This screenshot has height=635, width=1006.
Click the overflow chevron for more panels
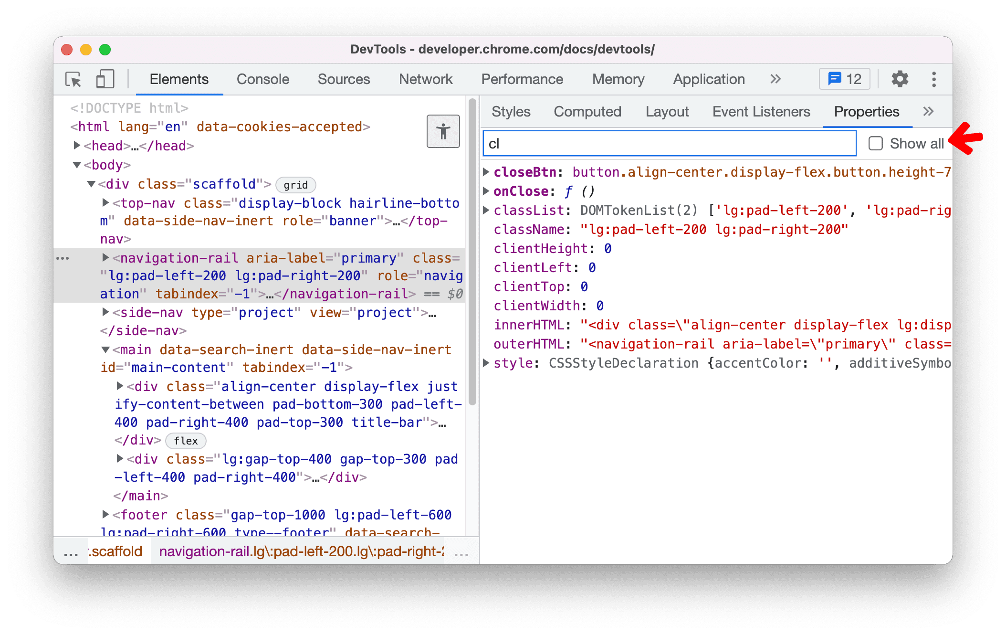click(929, 112)
